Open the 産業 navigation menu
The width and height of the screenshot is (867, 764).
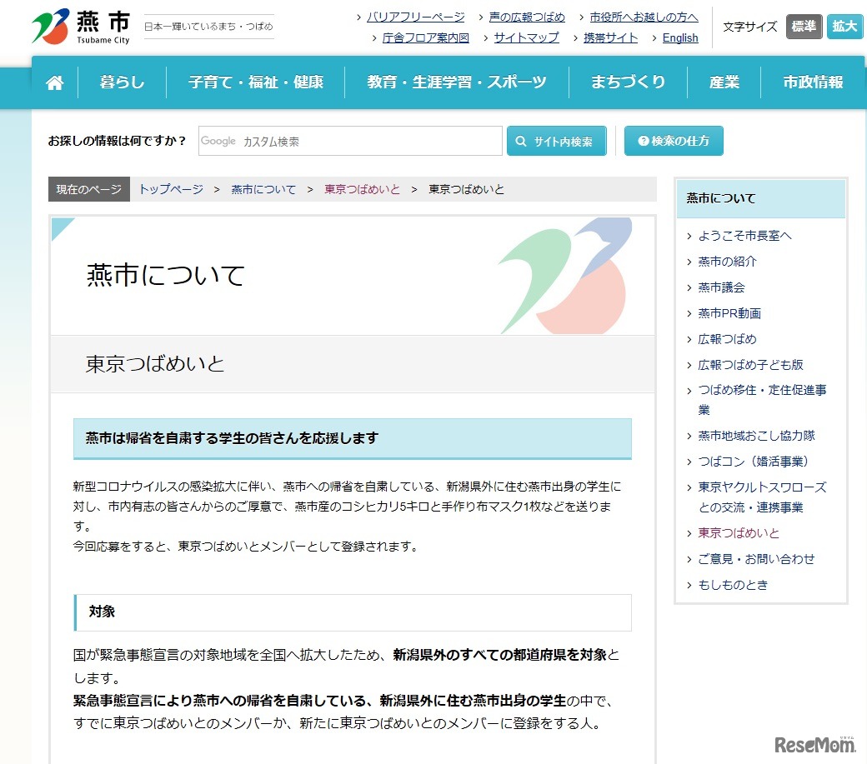724,82
